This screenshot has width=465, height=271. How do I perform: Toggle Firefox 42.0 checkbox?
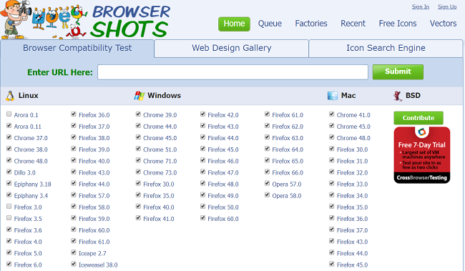[x=203, y=114]
